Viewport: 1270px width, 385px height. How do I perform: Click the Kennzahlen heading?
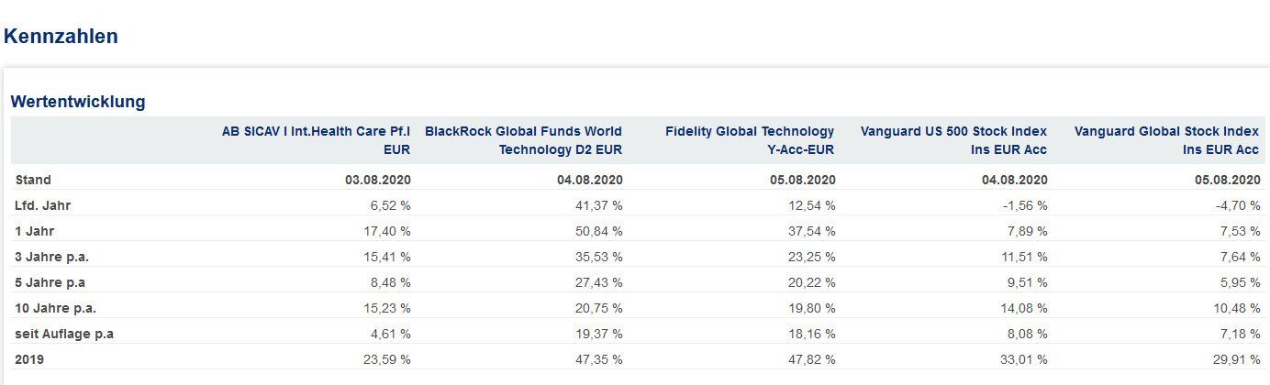(61, 37)
